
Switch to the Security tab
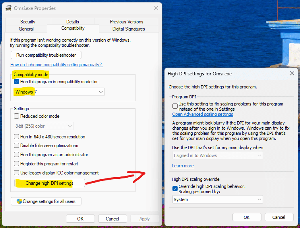[x=28, y=22]
